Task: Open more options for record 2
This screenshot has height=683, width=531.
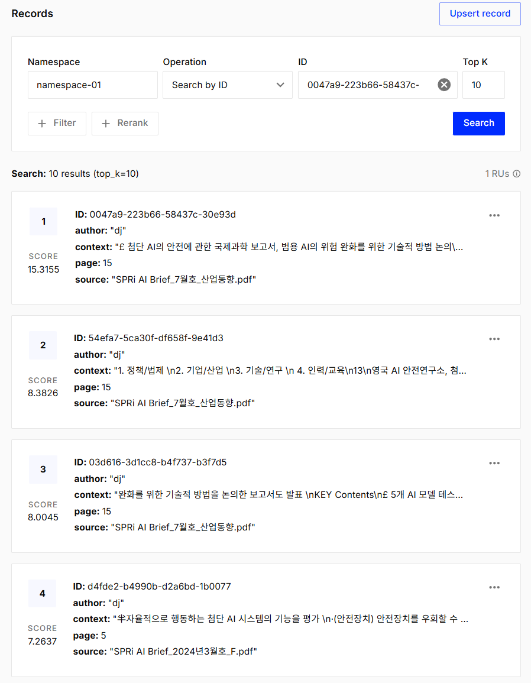Action: coord(494,339)
